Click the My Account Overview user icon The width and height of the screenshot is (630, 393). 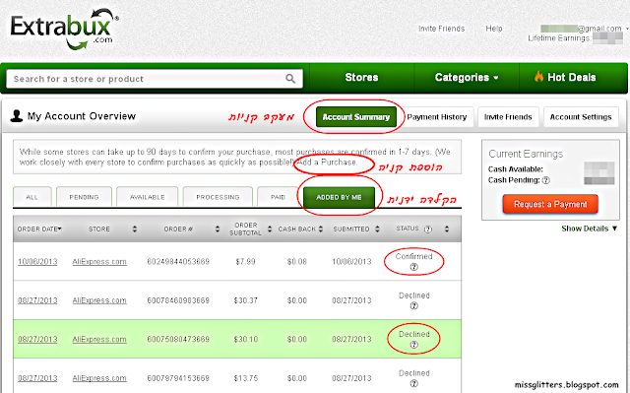(16, 116)
